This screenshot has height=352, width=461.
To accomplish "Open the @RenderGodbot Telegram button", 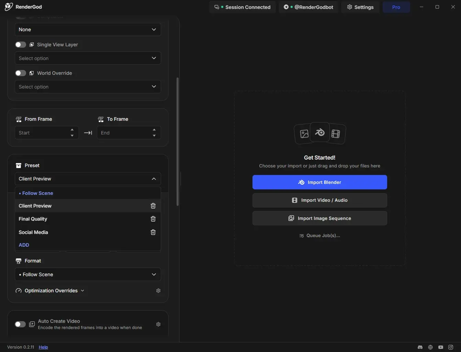I will click(x=308, y=7).
